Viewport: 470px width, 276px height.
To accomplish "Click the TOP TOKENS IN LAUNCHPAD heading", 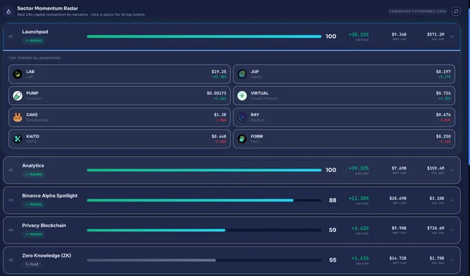I will pos(35,58).
